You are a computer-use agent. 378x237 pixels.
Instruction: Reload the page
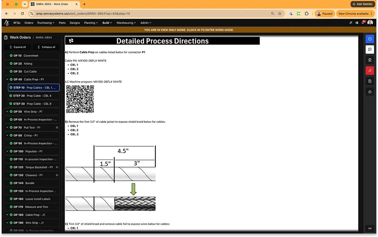22,14
